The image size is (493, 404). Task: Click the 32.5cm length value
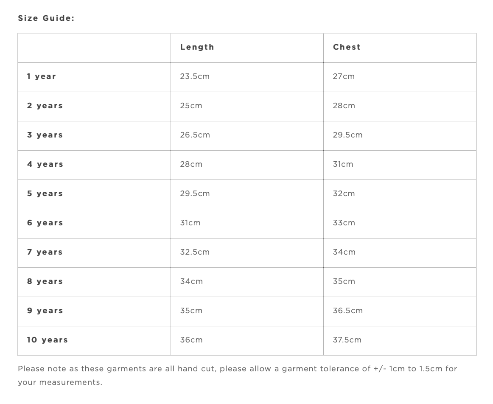click(x=195, y=252)
